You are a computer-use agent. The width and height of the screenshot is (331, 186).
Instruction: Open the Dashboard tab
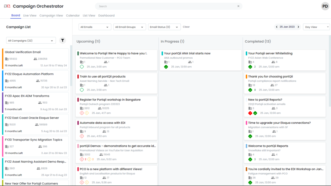[x=106, y=15]
